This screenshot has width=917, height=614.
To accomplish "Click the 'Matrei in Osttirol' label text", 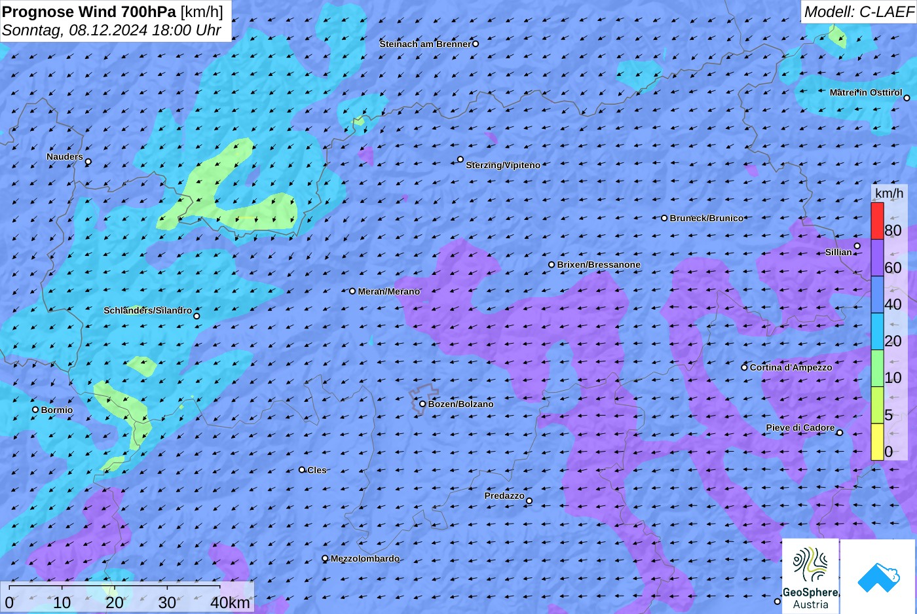I will pos(866,92).
